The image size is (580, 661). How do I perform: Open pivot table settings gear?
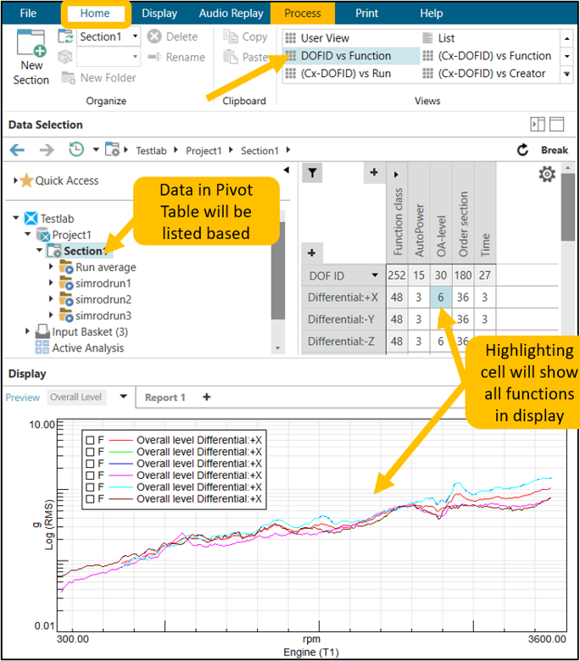click(x=547, y=174)
